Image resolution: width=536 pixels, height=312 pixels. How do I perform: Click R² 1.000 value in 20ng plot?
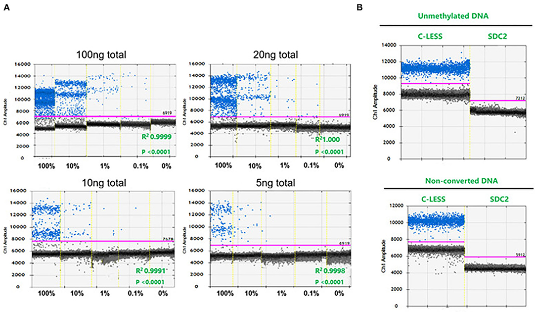(x=327, y=139)
